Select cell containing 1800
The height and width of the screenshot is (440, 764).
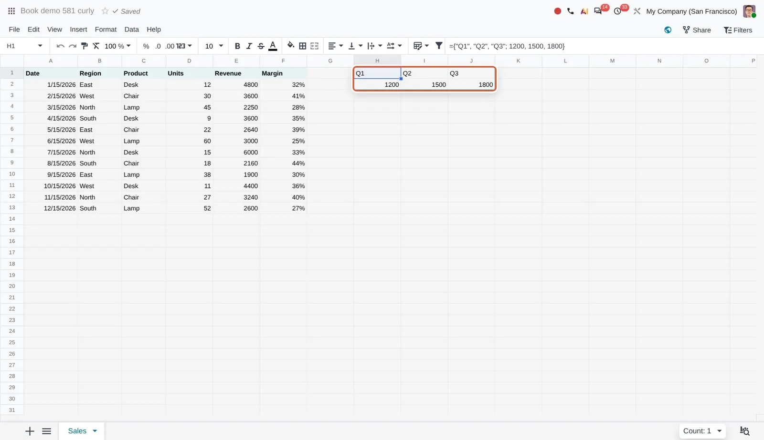471,84
